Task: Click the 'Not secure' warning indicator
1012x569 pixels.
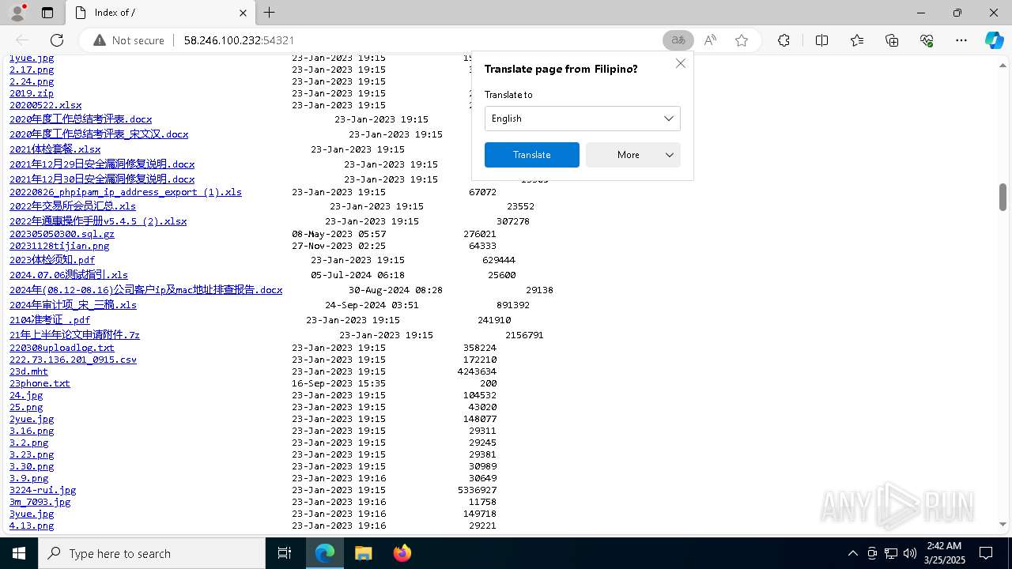Action: pos(129,40)
